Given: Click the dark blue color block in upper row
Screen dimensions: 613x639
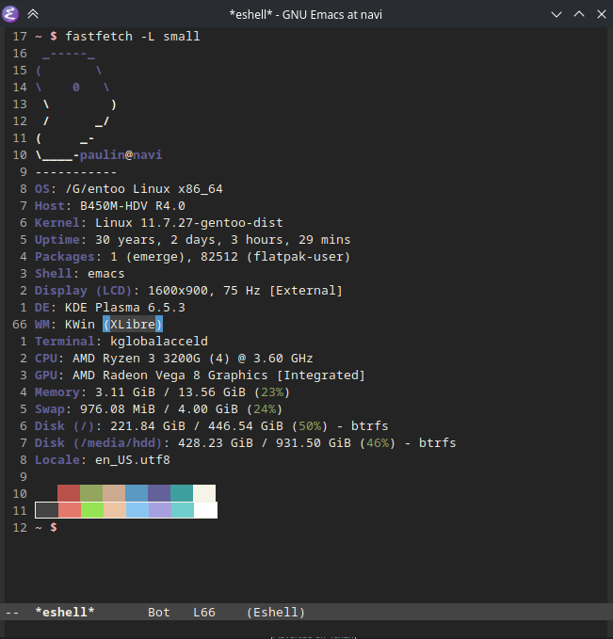Looking at the screenshot, I should (x=137, y=493).
